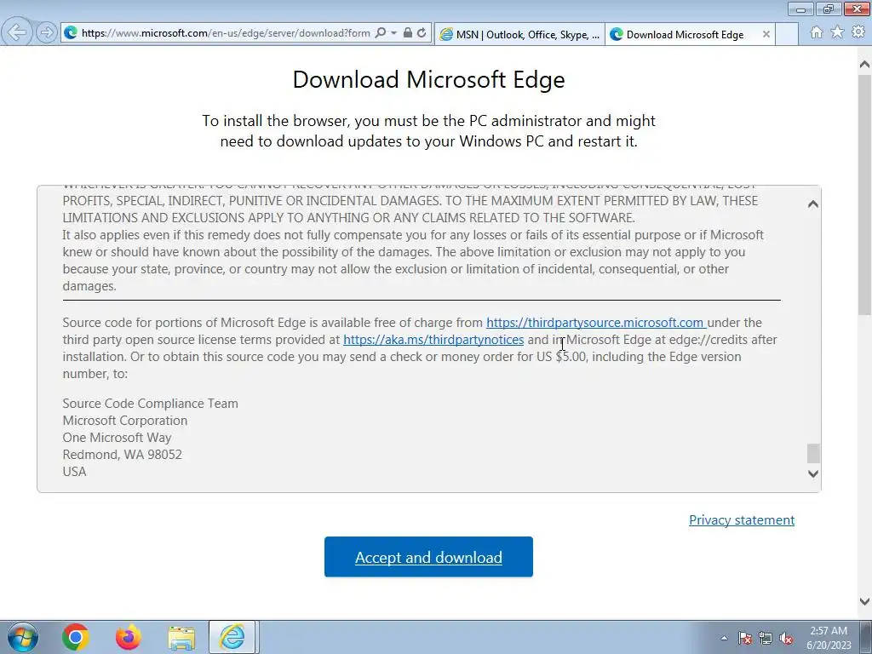Click the license box scroll up arrow
Viewport: 872px width, 654px height.
(813, 204)
